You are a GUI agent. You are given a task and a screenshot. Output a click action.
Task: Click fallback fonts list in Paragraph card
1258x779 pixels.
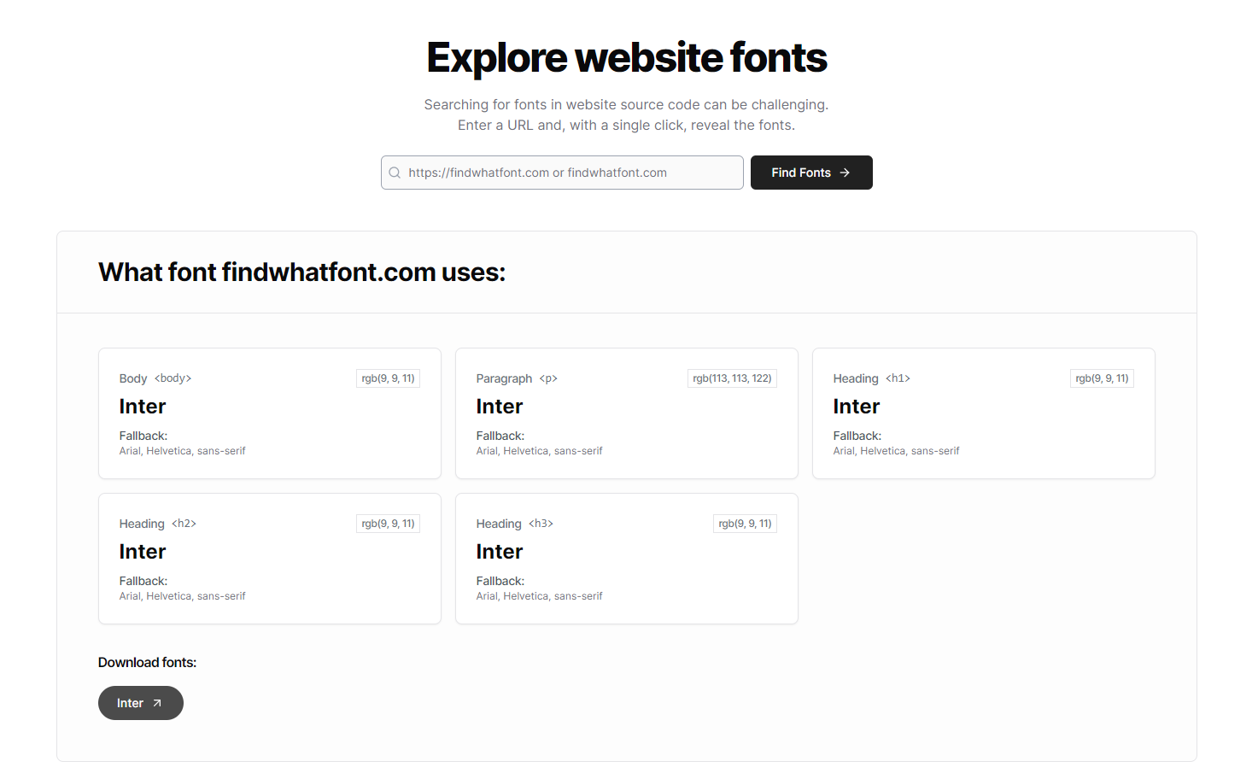pos(540,451)
